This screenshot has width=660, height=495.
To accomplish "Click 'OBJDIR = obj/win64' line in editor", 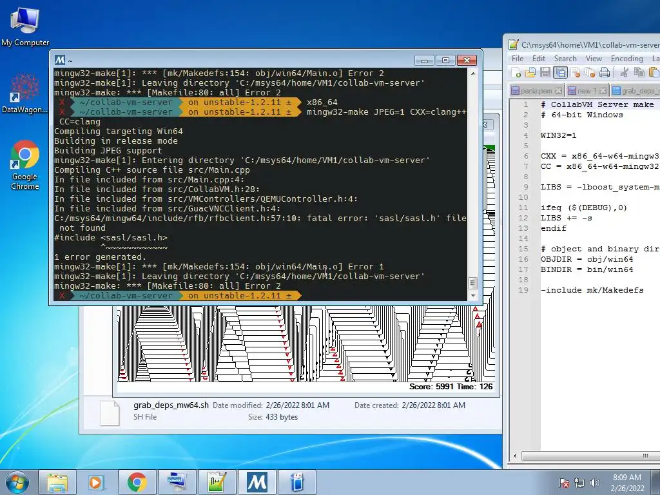I will [587, 259].
